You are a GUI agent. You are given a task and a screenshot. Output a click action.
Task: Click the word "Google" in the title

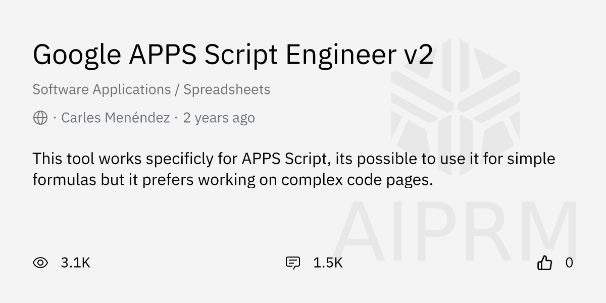pyautogui.click(x=77, y=55)
